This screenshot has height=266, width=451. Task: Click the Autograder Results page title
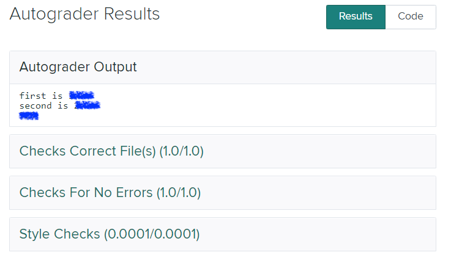click(84, 14)
